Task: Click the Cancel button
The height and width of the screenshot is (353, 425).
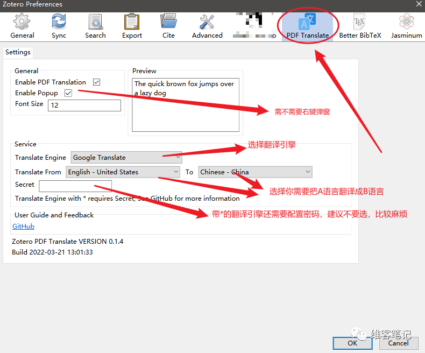Action: 398,343
